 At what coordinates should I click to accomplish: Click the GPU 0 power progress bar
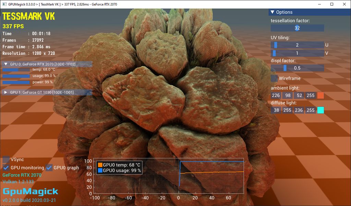click(x=16, y=82)
